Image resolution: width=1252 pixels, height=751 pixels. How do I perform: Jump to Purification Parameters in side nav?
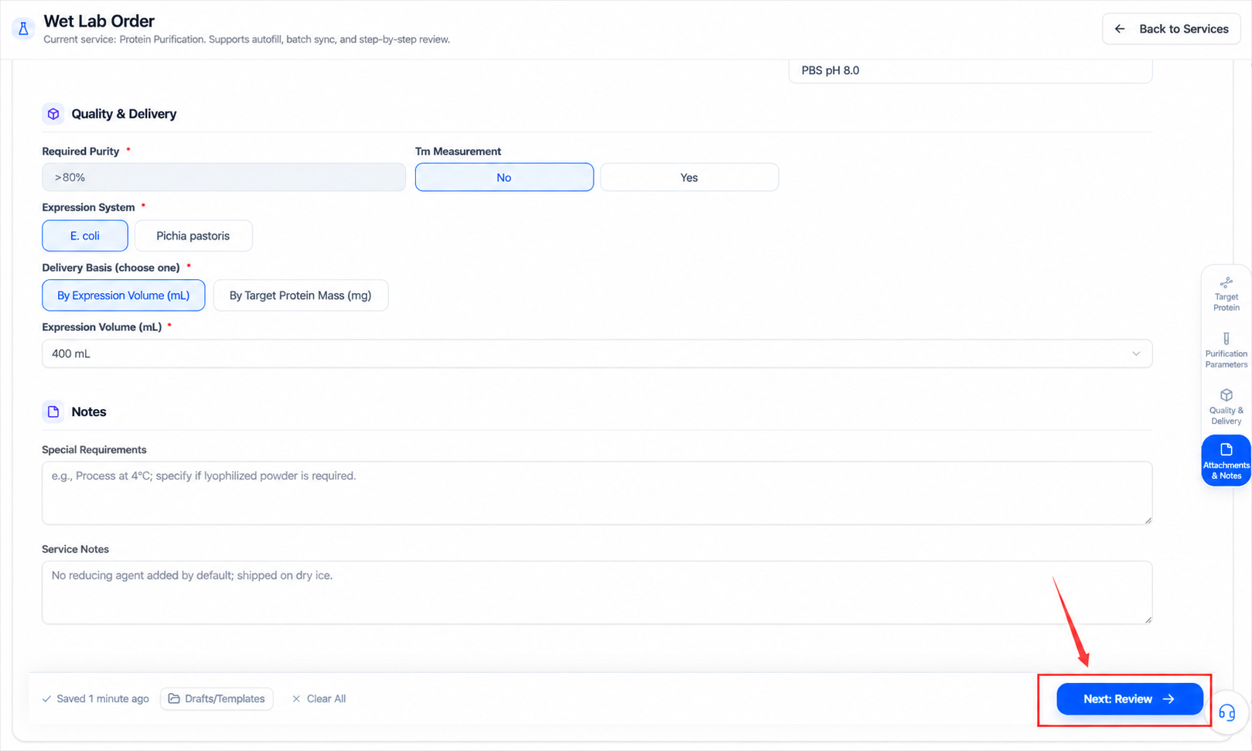(x=1226, y=351)
